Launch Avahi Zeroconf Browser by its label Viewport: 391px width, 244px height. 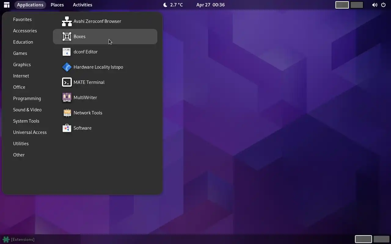click(x=97, y=21)
